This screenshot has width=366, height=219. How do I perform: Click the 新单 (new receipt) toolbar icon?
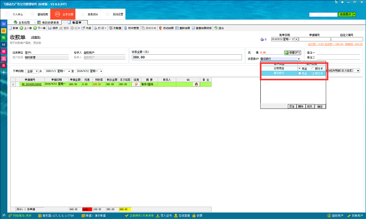(x=13, y=28)
